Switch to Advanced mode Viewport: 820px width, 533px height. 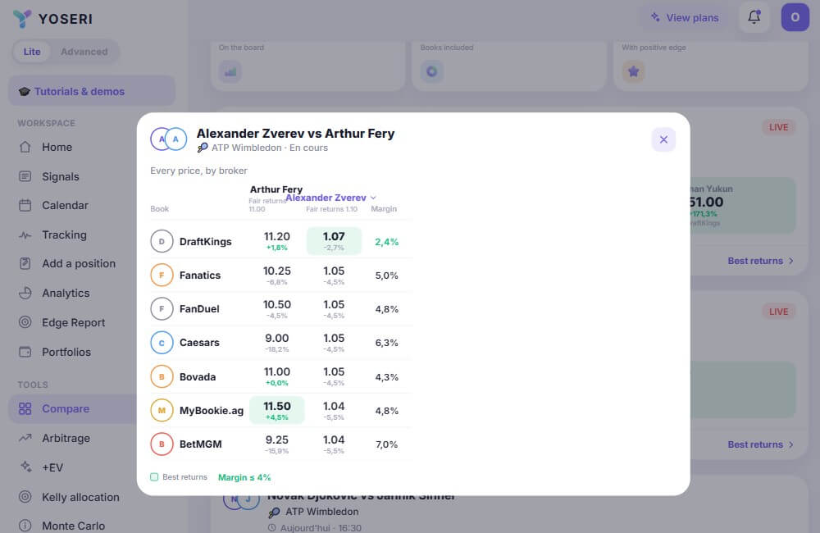tap(84, 52)
